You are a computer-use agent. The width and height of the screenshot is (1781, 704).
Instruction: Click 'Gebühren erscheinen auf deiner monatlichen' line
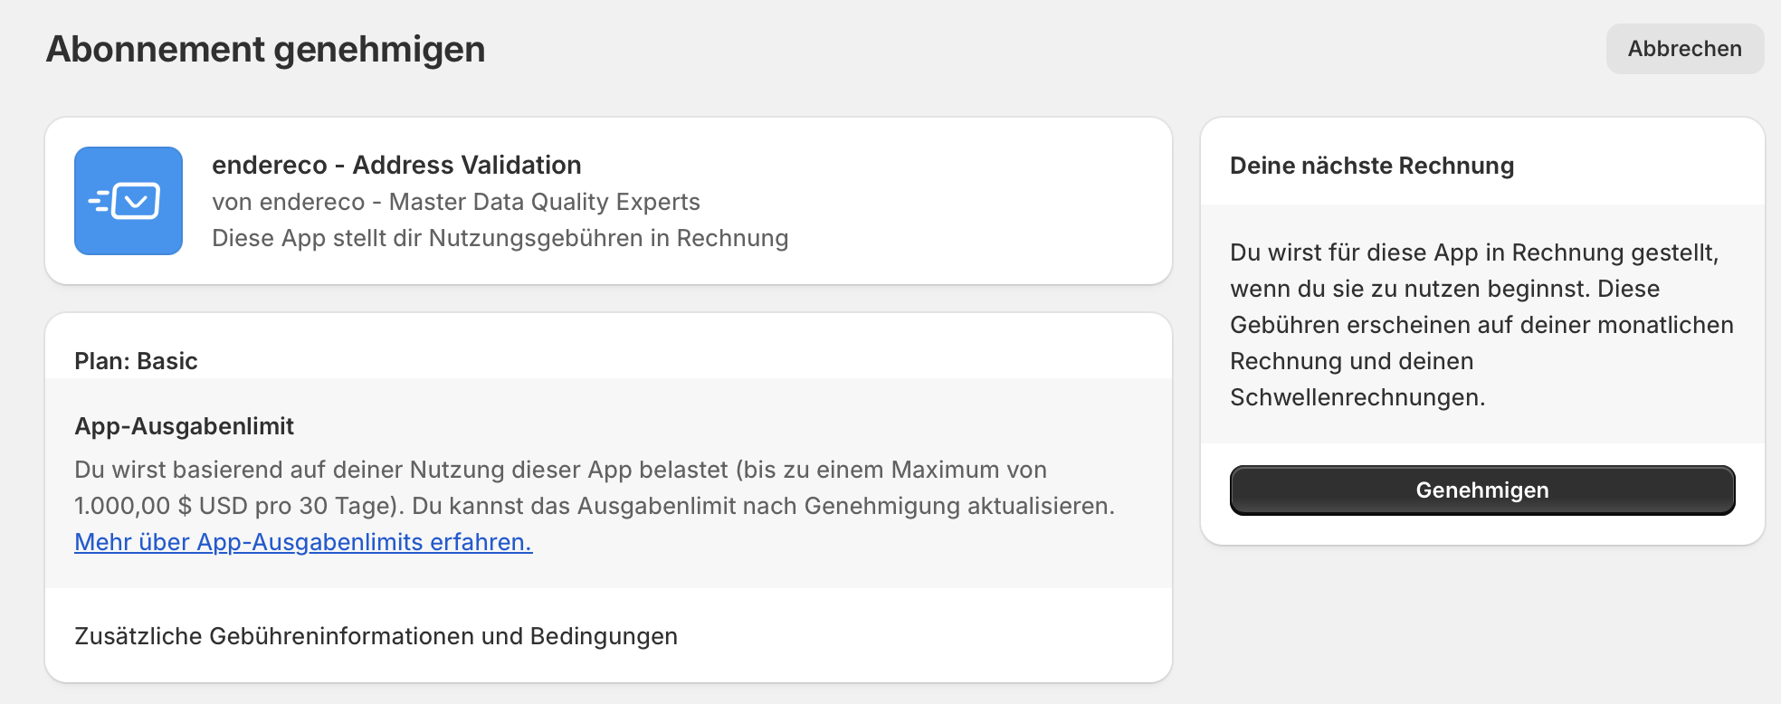[x=1481, y=325]
